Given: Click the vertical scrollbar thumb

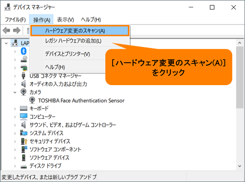Looking at the screenshot, I should [x=240, y=77].
